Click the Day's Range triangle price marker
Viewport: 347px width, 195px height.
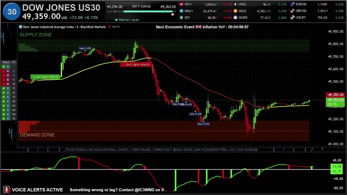point(172,14)
